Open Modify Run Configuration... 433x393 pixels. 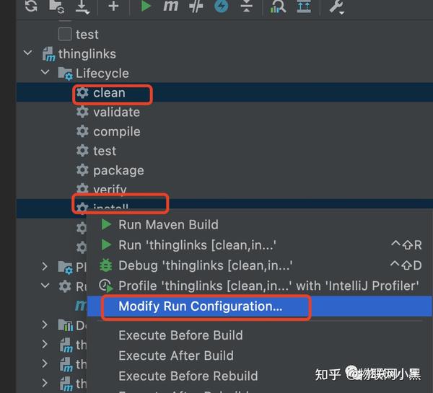coord(260,306)
